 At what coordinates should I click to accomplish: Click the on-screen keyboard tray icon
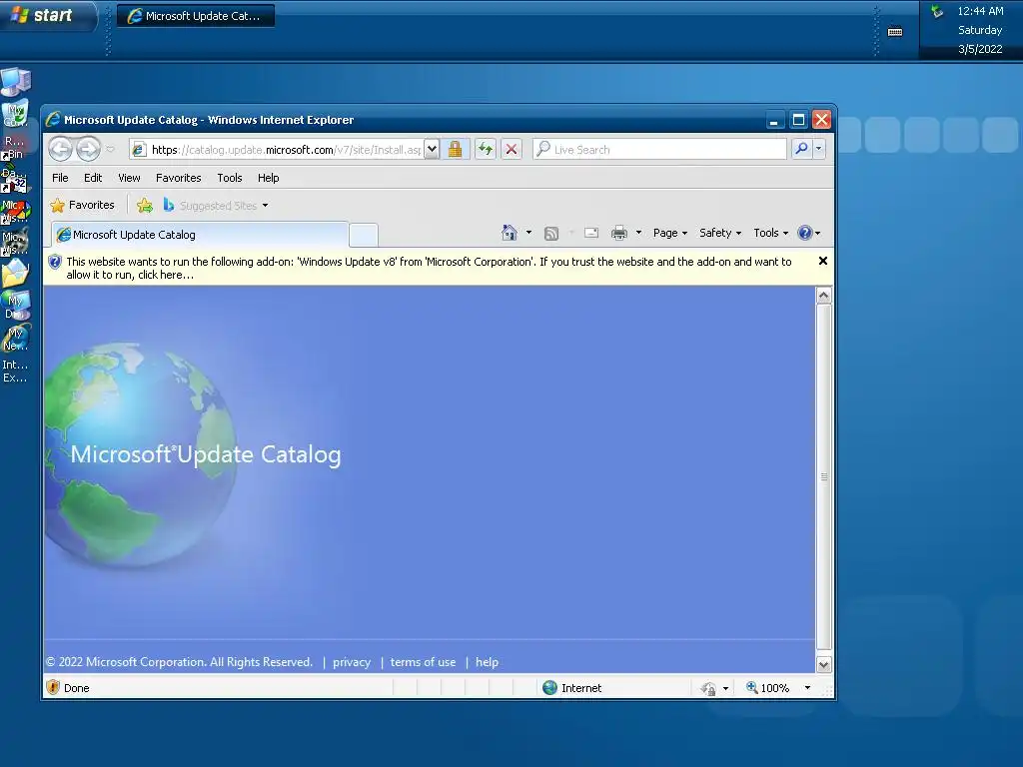[x=895, y=31]
